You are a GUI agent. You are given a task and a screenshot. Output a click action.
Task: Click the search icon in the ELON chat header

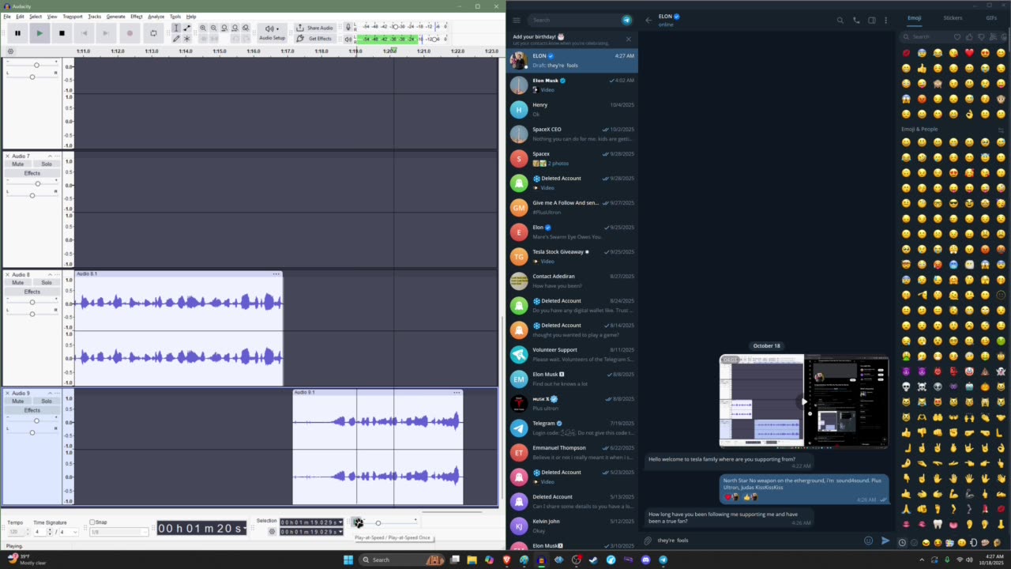coord(840,20)
